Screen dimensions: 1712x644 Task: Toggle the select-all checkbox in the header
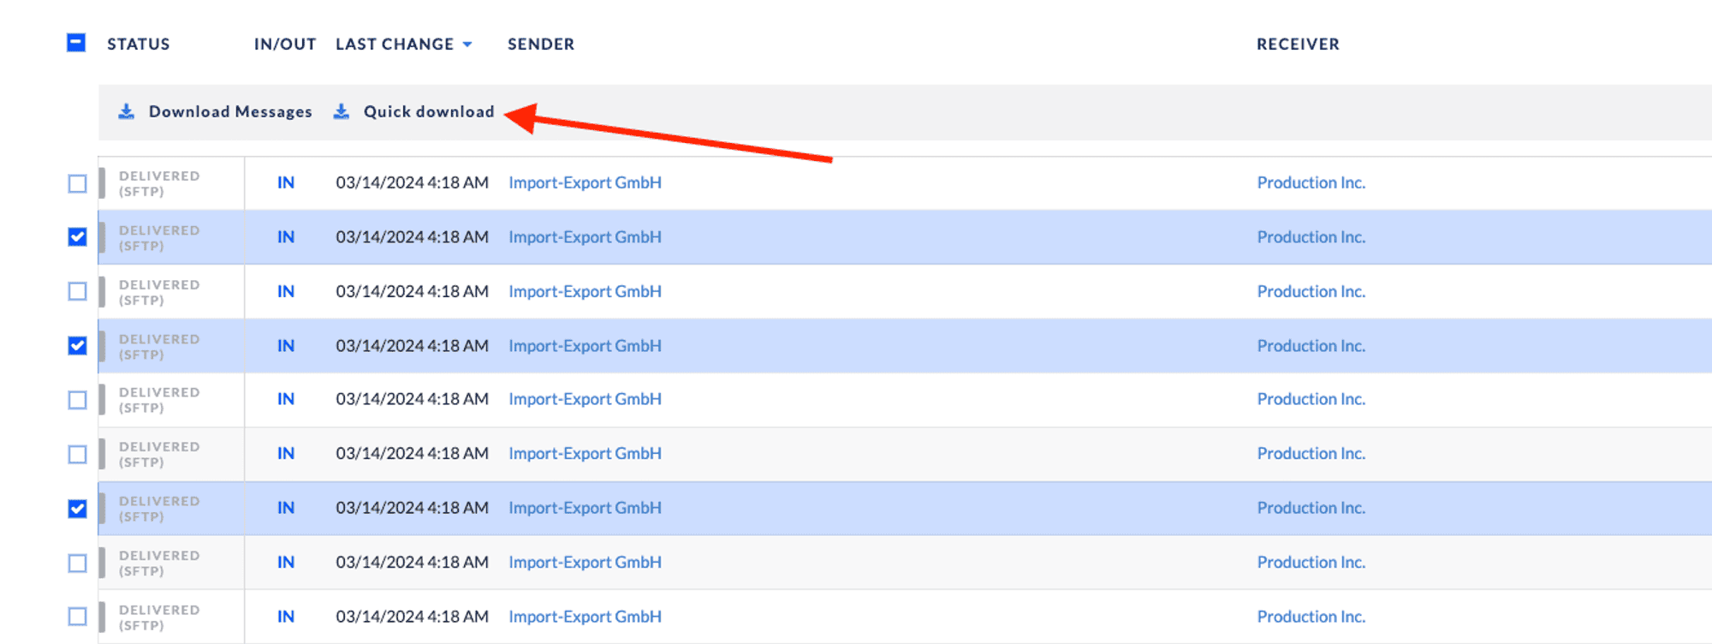click(76, 43)
